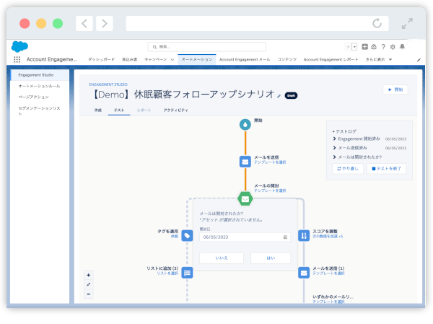Open the setup gear icon
The height and width of the screenshot is (324, 433).
pos(393,47)
